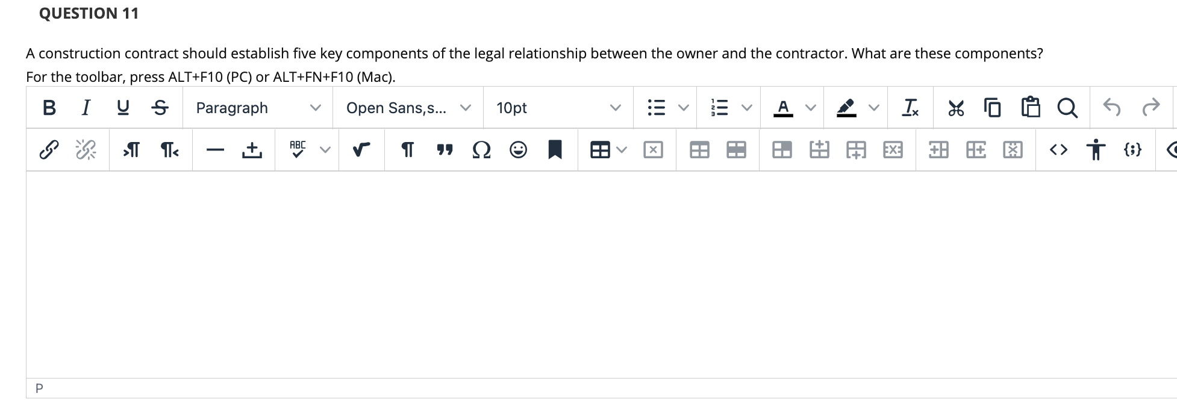This screenshot has width=1177, height=402.
Task: Open find and replace magnifier
Action: pyautogui.click(x=1067, y=108)
